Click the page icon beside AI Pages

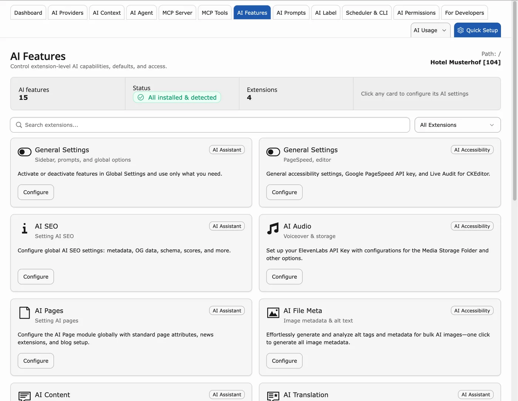click(x=24, y=313)
